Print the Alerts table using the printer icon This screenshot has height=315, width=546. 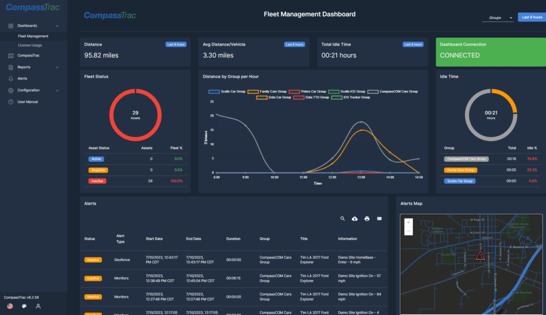coord(367,219)
